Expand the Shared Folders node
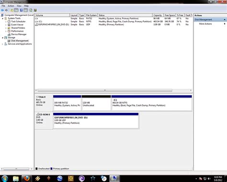Screen dimensions: 227x182 [x=6, y=28]
